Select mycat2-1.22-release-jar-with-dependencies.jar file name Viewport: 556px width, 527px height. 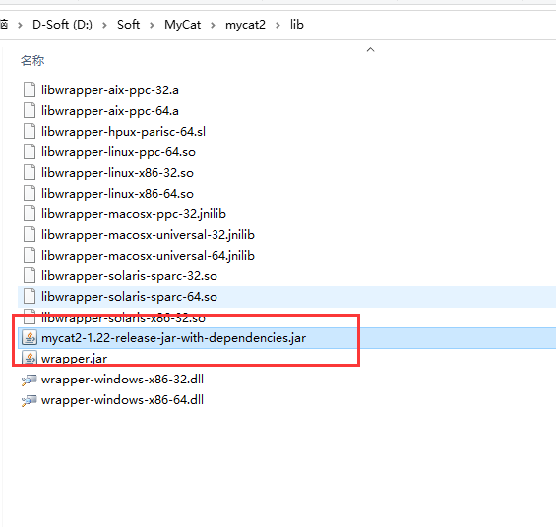(x=174, y=338)
